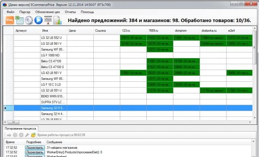Click the domprom price for LG F 10 C 3 LD

click(x=187, y=85)
